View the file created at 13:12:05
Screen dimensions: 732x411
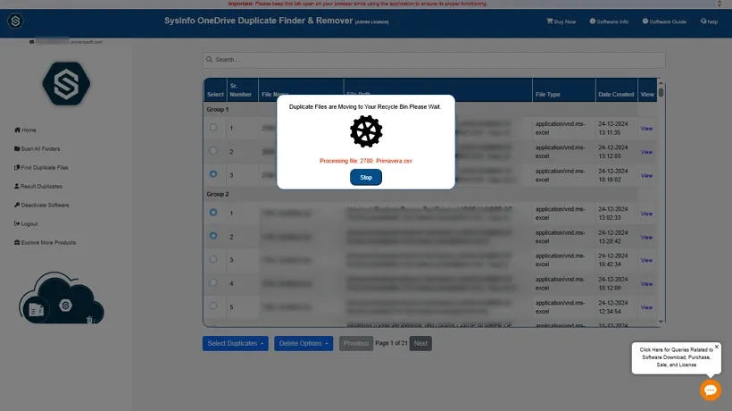pyautogui.click(x=646, y=152)
